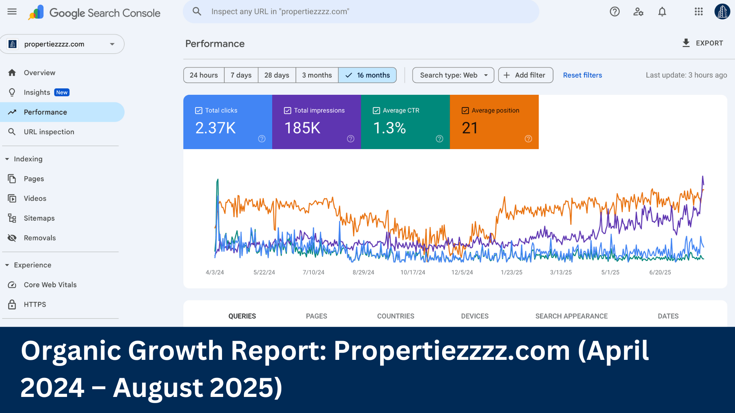
Task: Switch to the SEARCH APPEARANCE tab
Action: [x=571, y=316]
